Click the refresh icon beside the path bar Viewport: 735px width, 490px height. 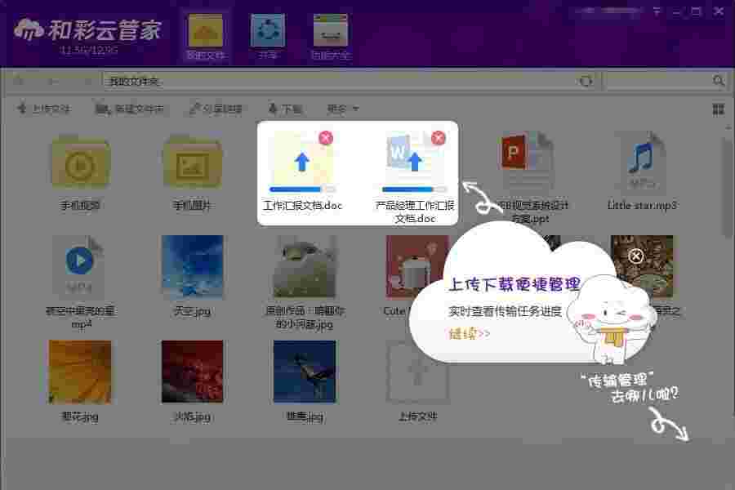pos(585,82)
